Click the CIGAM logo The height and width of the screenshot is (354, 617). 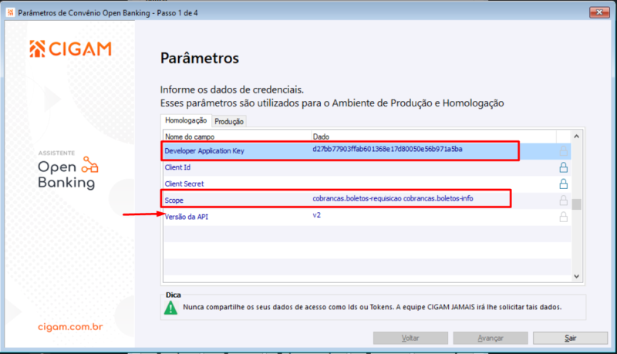coord(70,49)
